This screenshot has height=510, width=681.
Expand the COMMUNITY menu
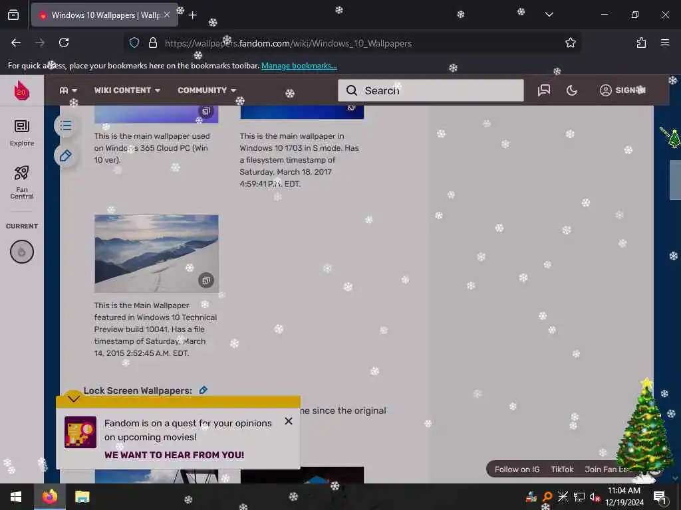(x=207, y=90)
